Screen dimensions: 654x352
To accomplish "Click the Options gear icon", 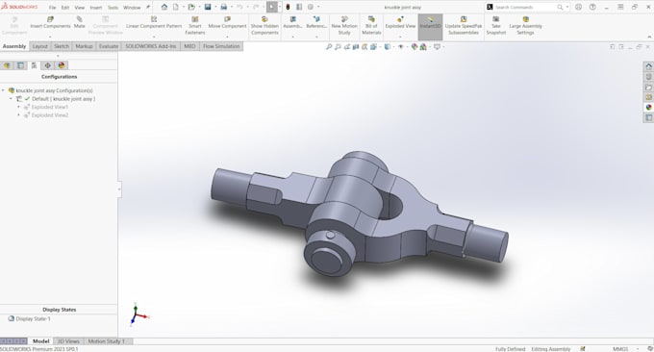I will [311, 7].
